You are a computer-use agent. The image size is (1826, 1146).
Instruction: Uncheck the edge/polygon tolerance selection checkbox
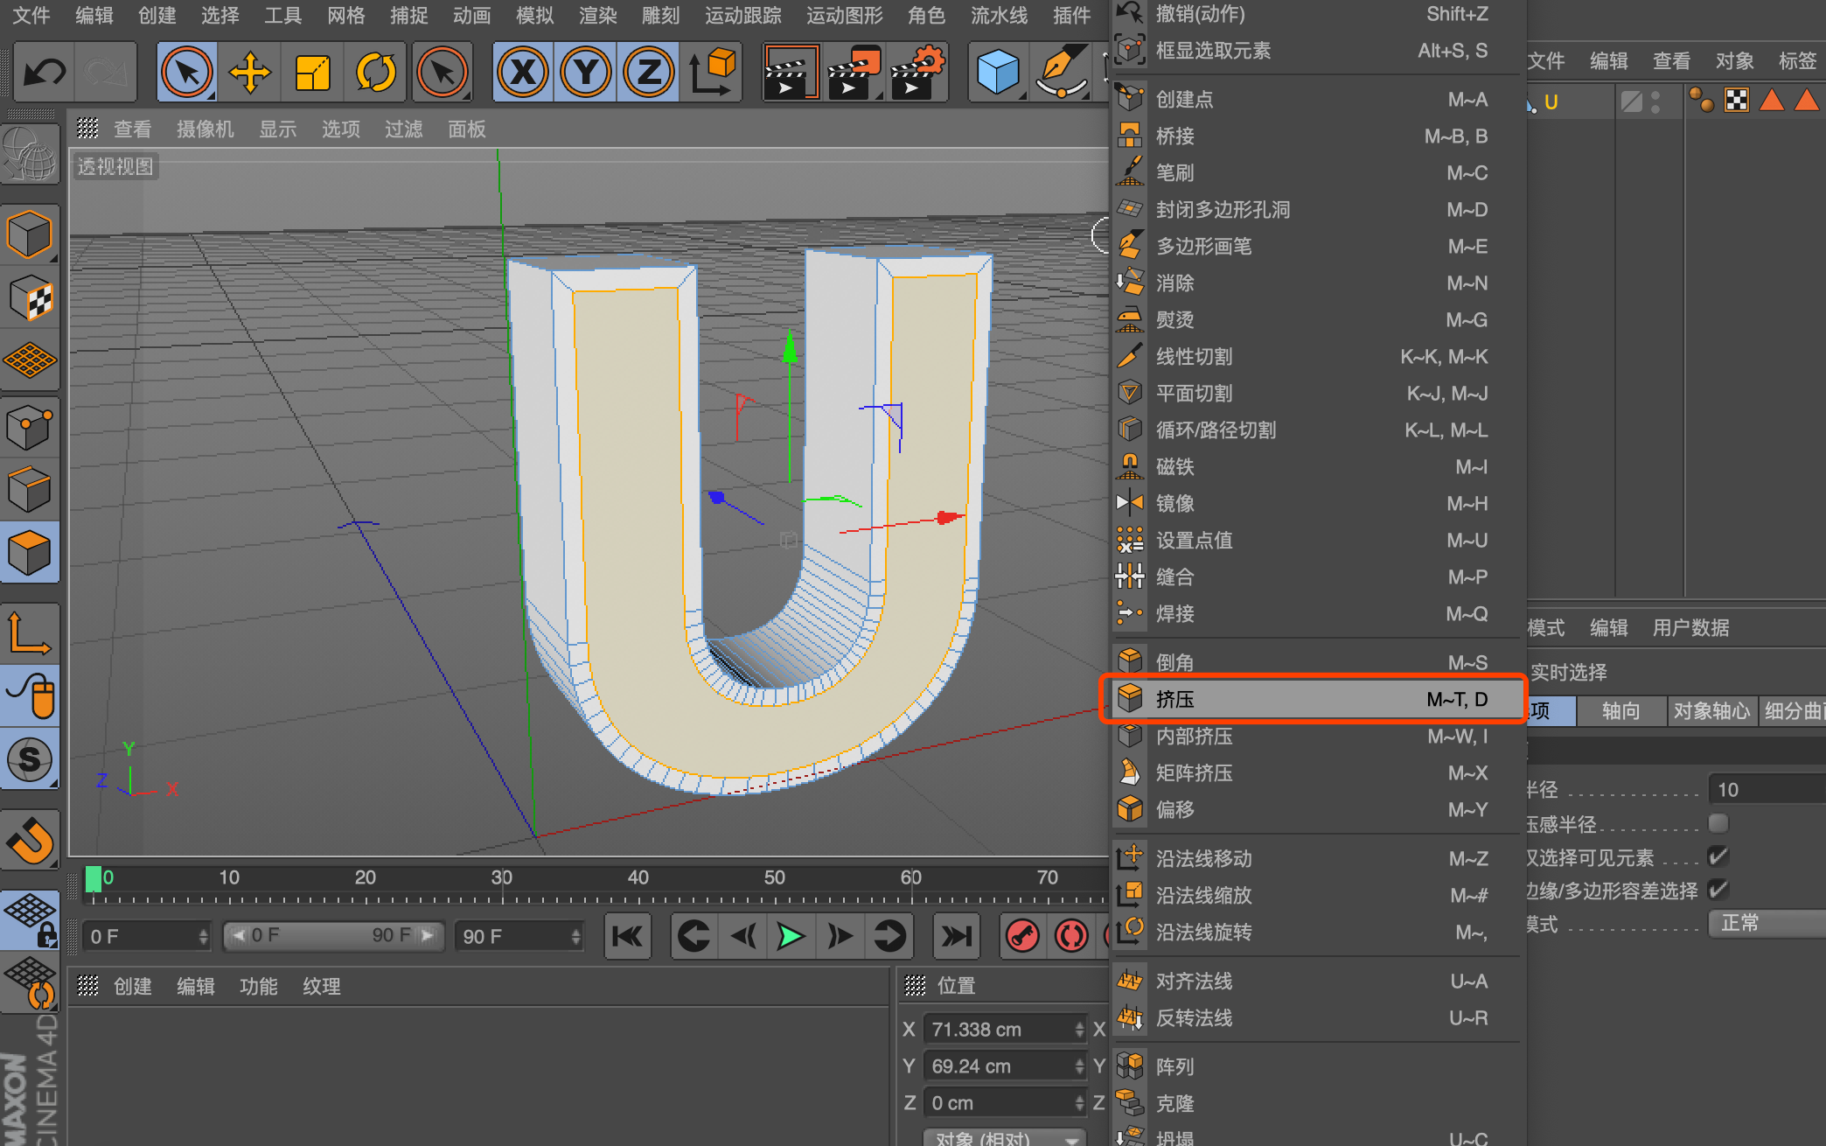point(1718,890)
